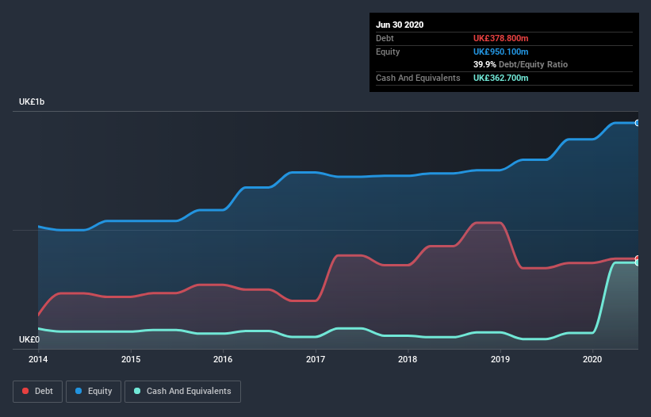The height and width of the screenshot is (417, 651).
Task: Click the 2017 x-axis label
Action: [316, 359]
